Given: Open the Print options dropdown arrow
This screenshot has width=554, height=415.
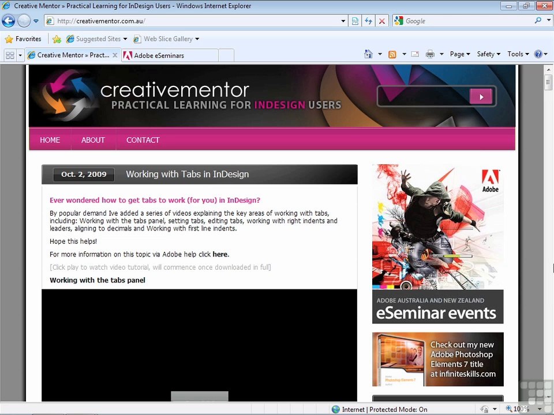Looking at the screenshot, I should pos(441,54).
